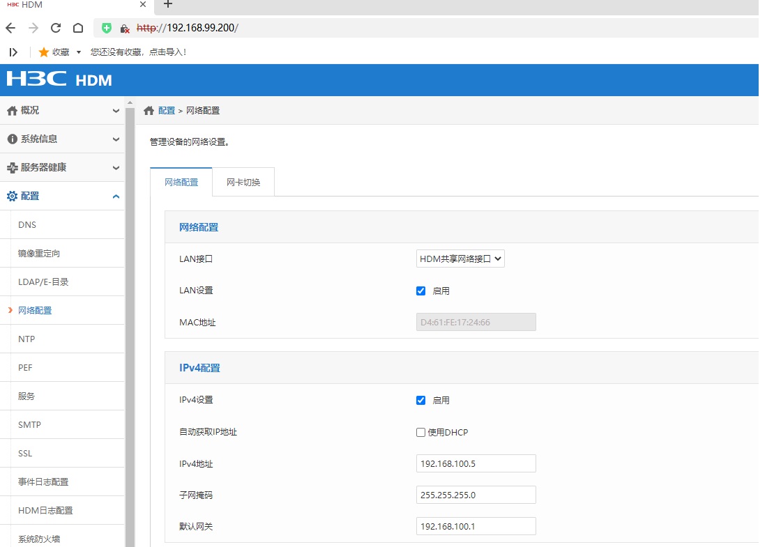Expand the 系统信息 sidebar section
The height and width of the screenshot is (547, 774).
[x=62, y=139]
